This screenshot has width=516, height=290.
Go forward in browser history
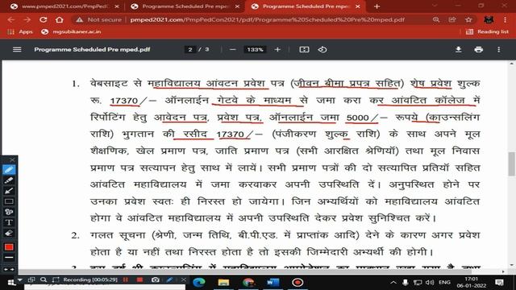[x=27, y=19]
